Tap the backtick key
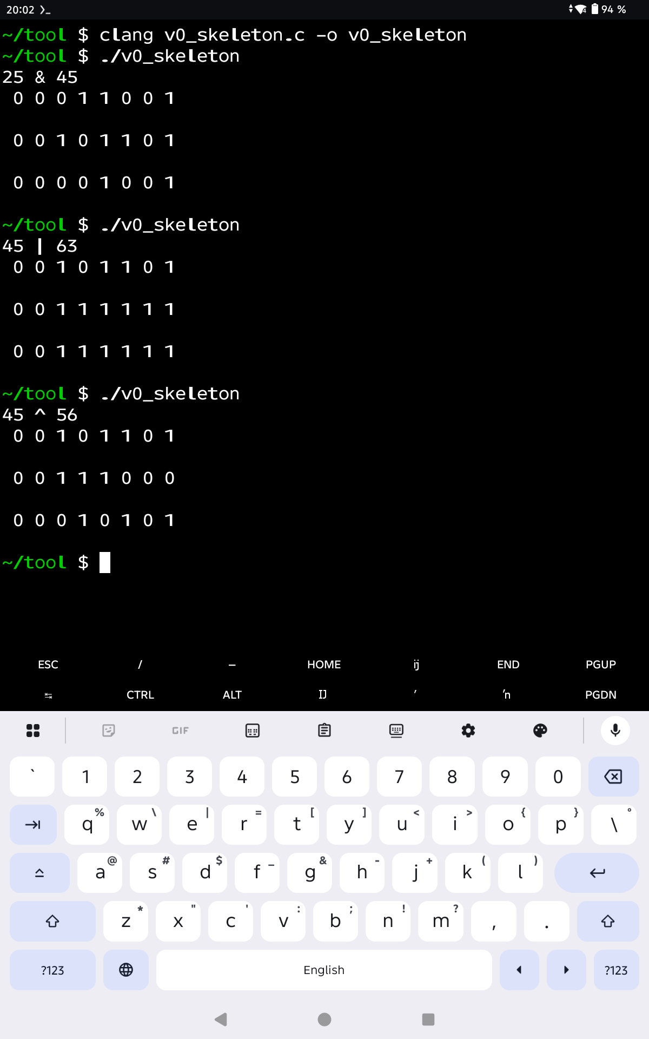Screen dimensions: 649x1039 [32, 777]
